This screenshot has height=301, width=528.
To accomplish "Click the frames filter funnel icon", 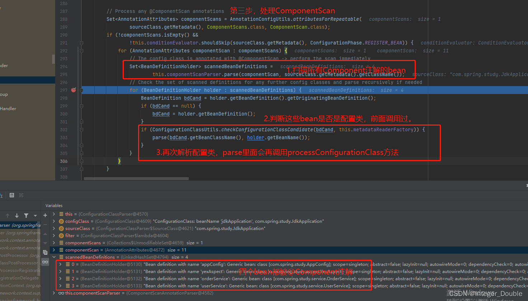I will click(x=26, y=216).
